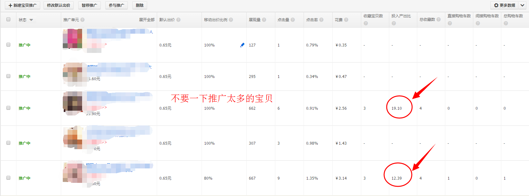Click the pencil icon to edit mobile bid ratio
This screenshot has height=196, width=529.
(242, 45)
